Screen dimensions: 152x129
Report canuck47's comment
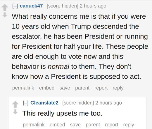tap(101, 88)
